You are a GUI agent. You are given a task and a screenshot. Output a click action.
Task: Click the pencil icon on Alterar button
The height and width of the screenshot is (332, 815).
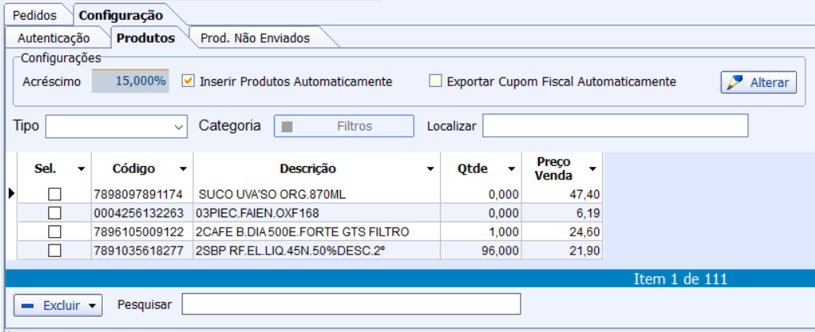(x=735, y=82)
